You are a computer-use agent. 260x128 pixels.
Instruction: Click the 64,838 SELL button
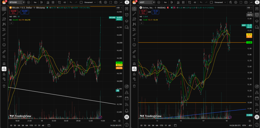(14, 12)
